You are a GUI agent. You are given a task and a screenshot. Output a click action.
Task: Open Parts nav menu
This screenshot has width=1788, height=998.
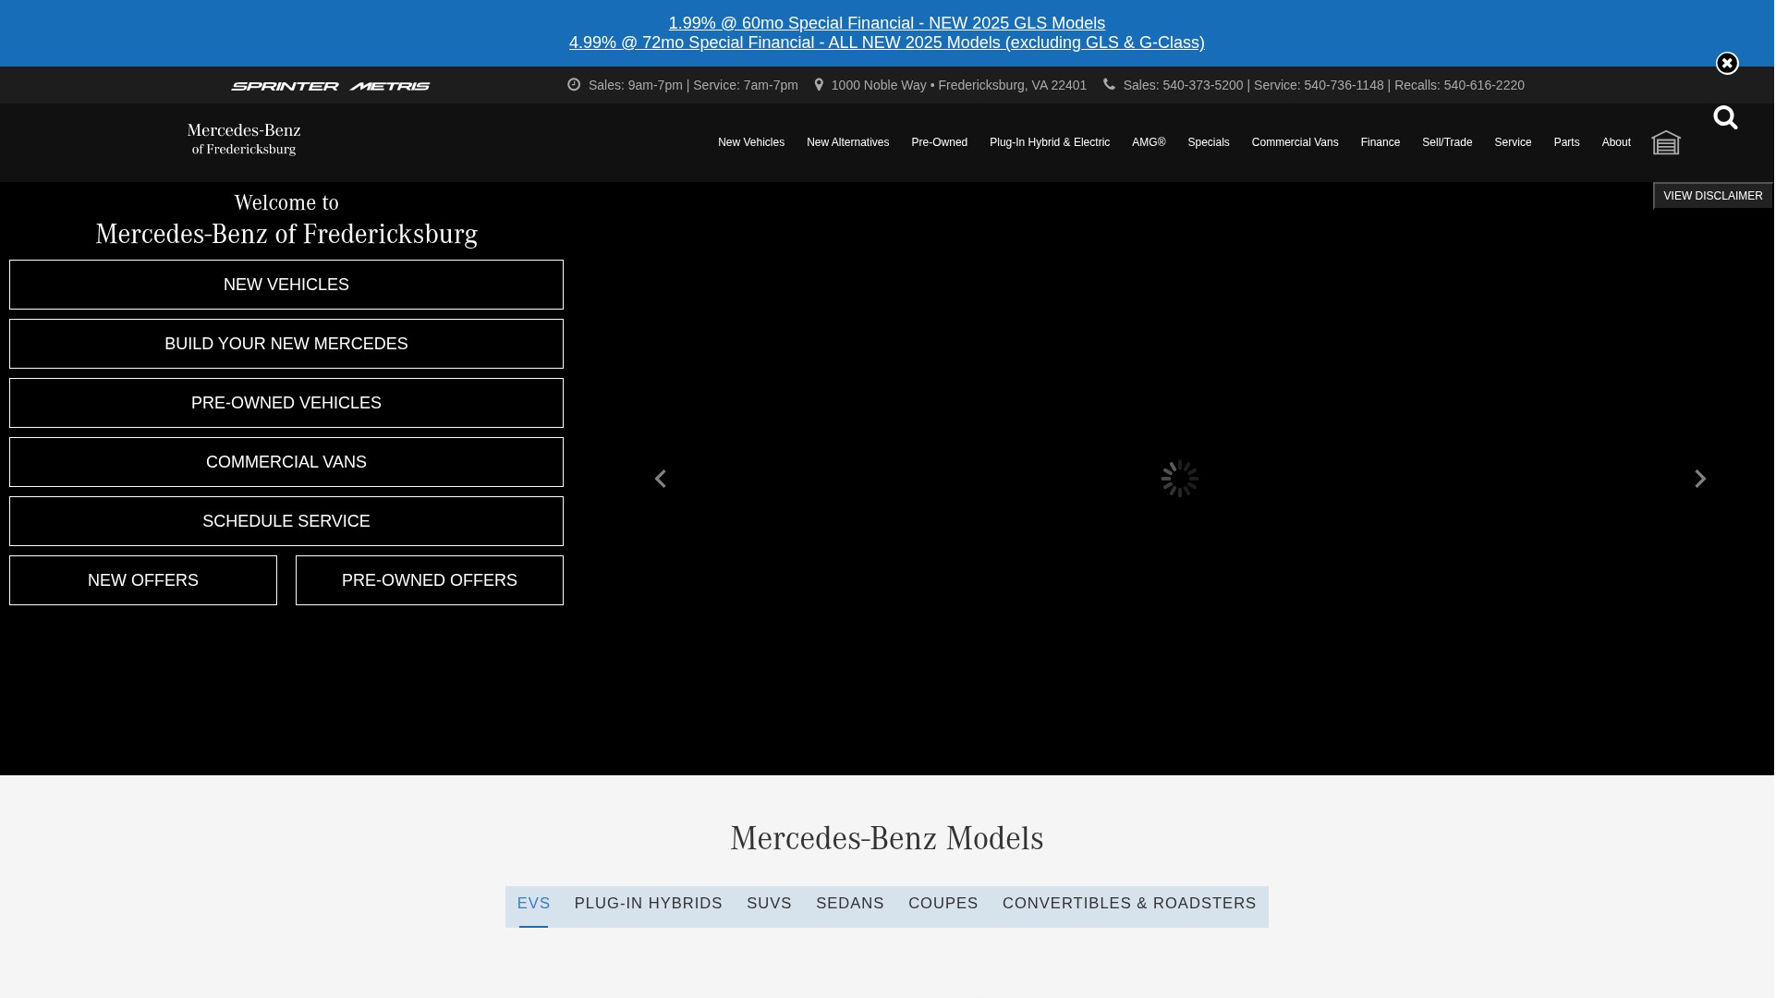point(1566,142)
